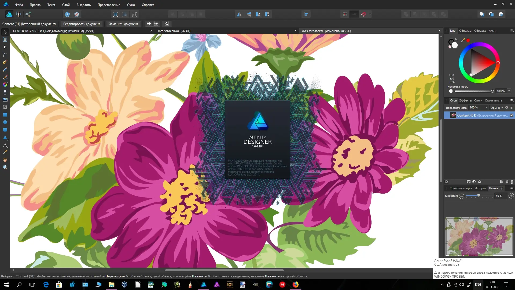Select the Vector Brush tool
Viewport: 515px width, 290px height.
5,77
